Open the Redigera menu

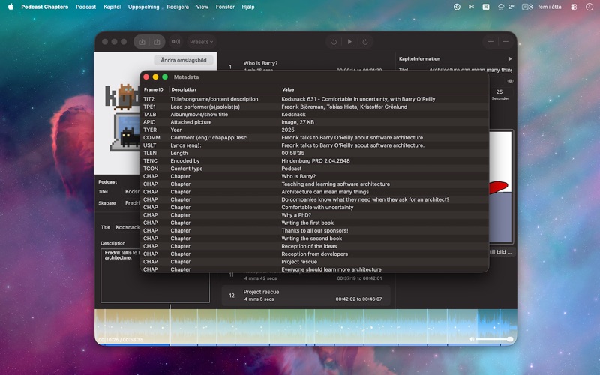pos(178,7)
